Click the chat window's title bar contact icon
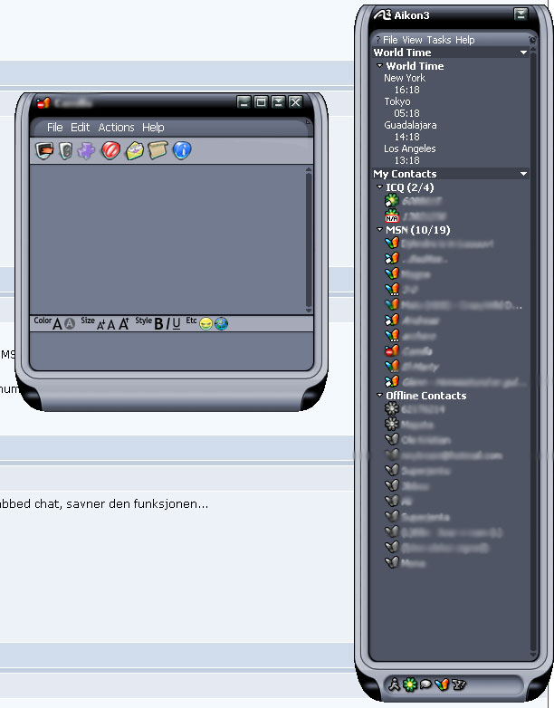554x708 pixels. coord(43,103)
